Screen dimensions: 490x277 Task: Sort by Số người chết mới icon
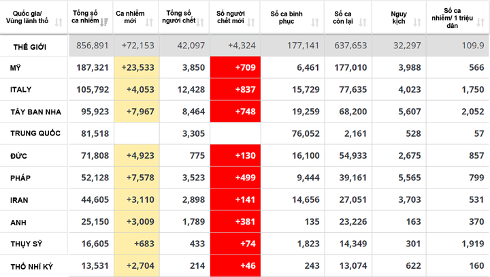(252, 22)
